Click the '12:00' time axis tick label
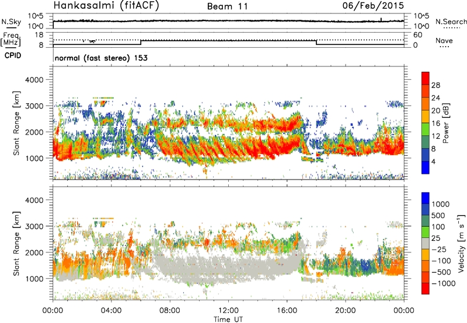The height and width of the screenshot is (323, 467). pyautogui.click(x=228, y=311)
